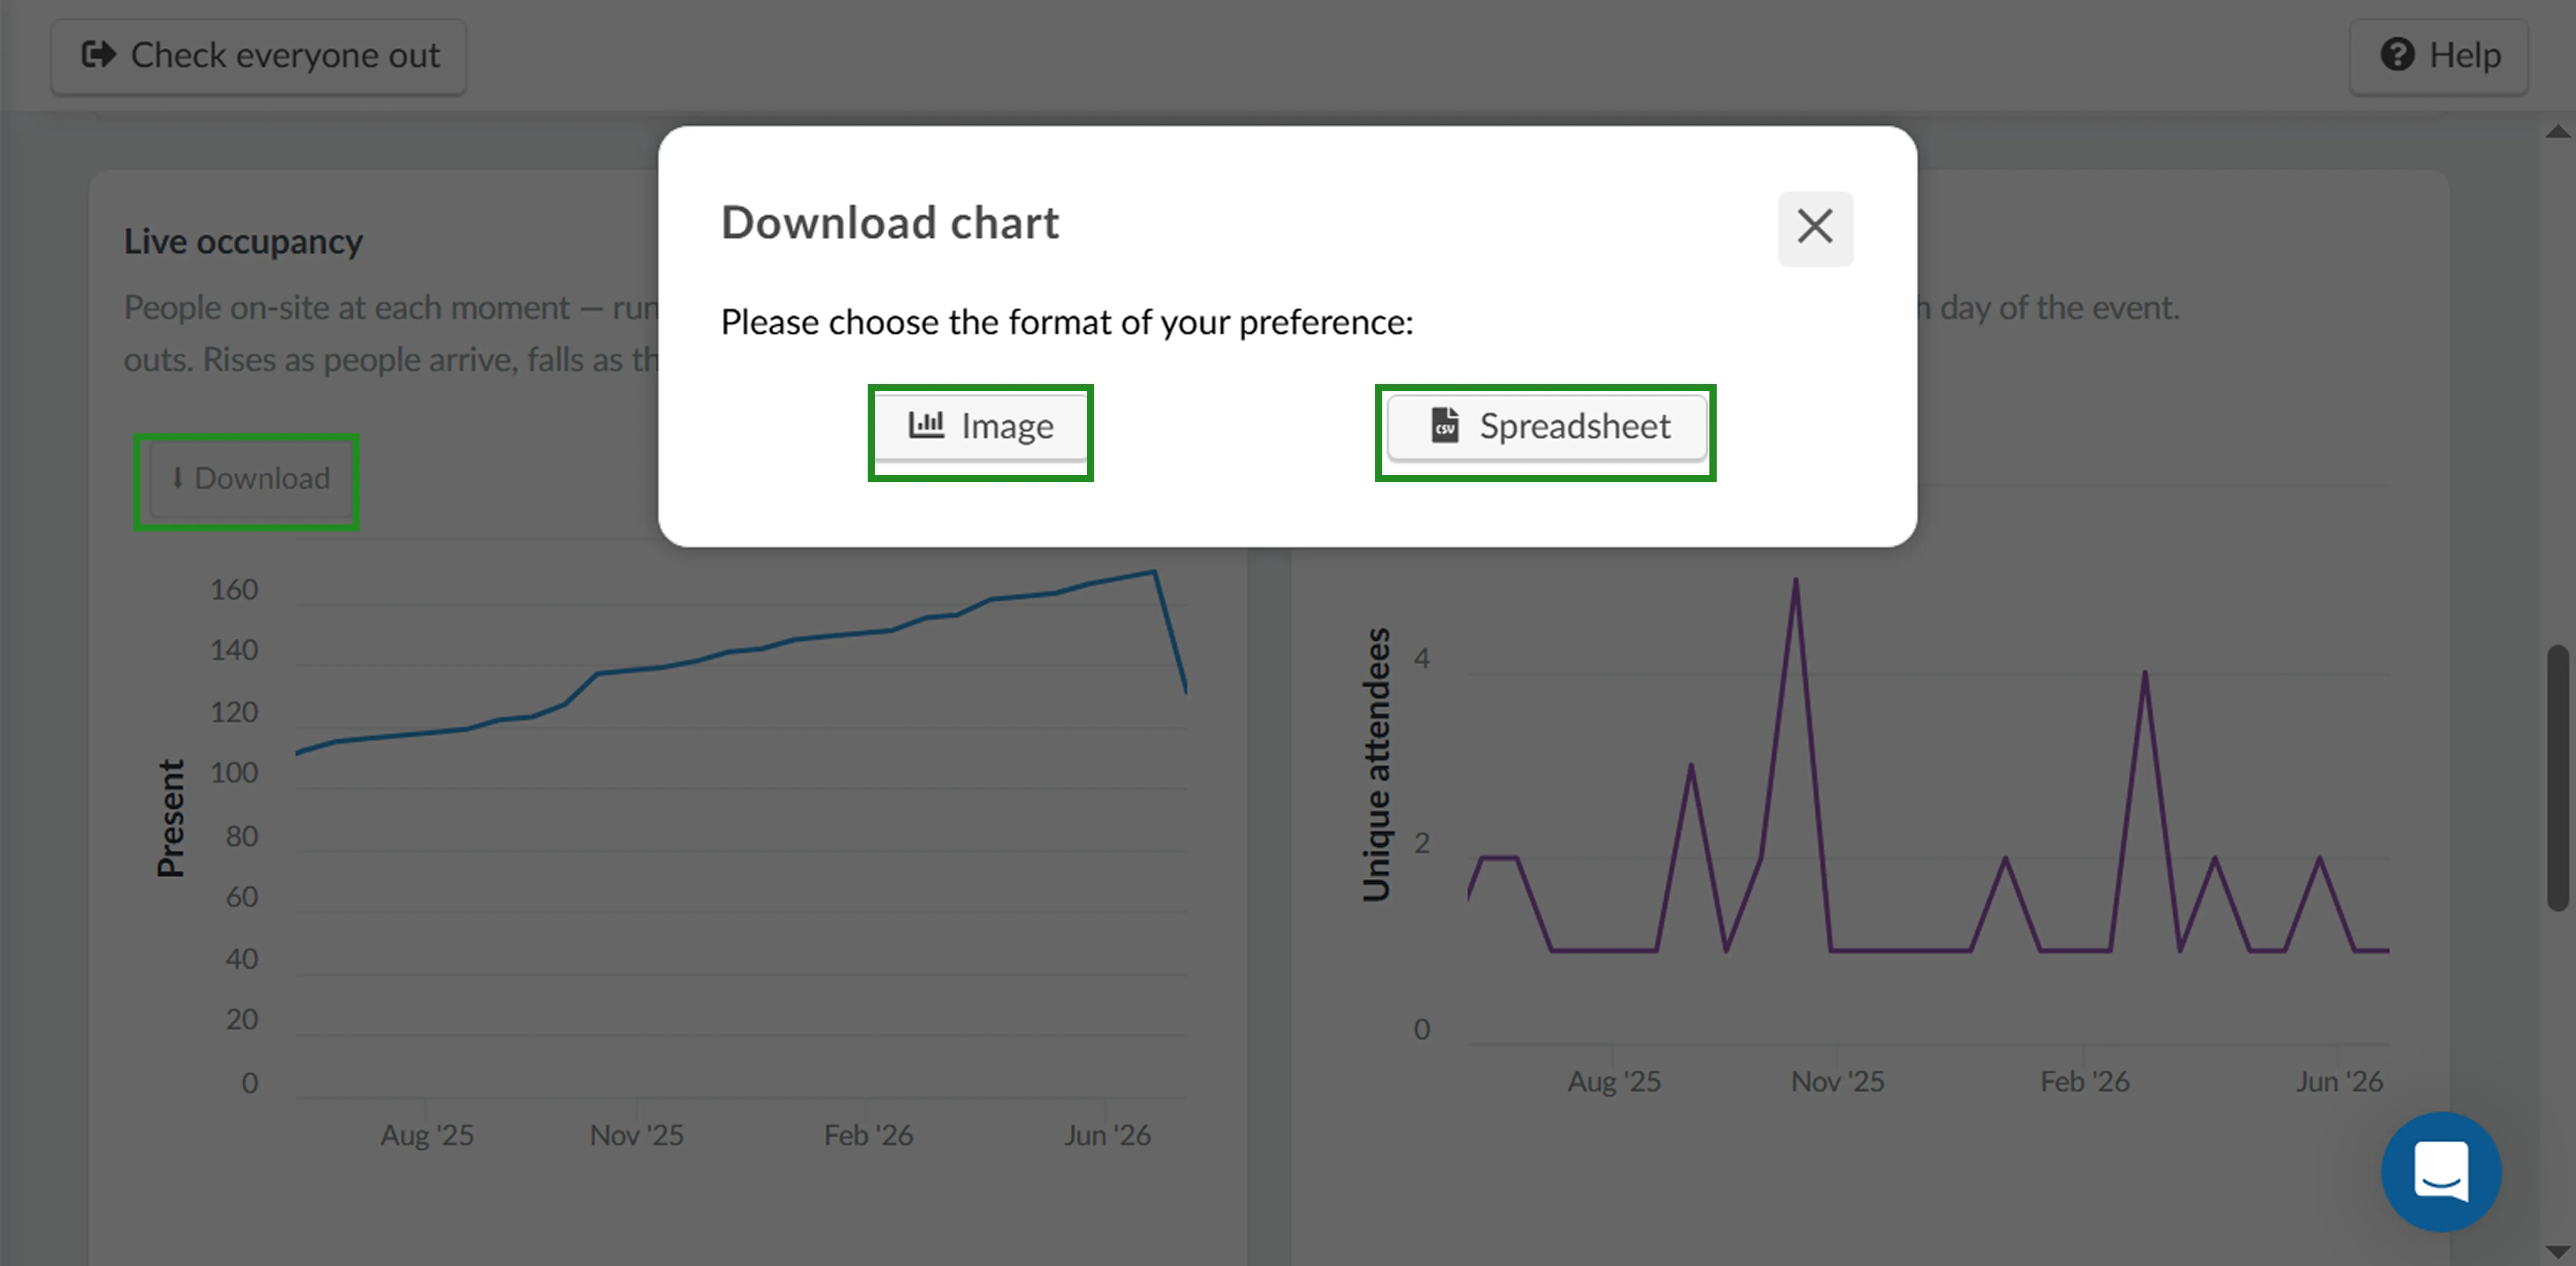Image resolution: width=2576 pixels, height=1266 pixels.
Task: Click the blue occupancy line peak
Action: [x=1155, y=572]
